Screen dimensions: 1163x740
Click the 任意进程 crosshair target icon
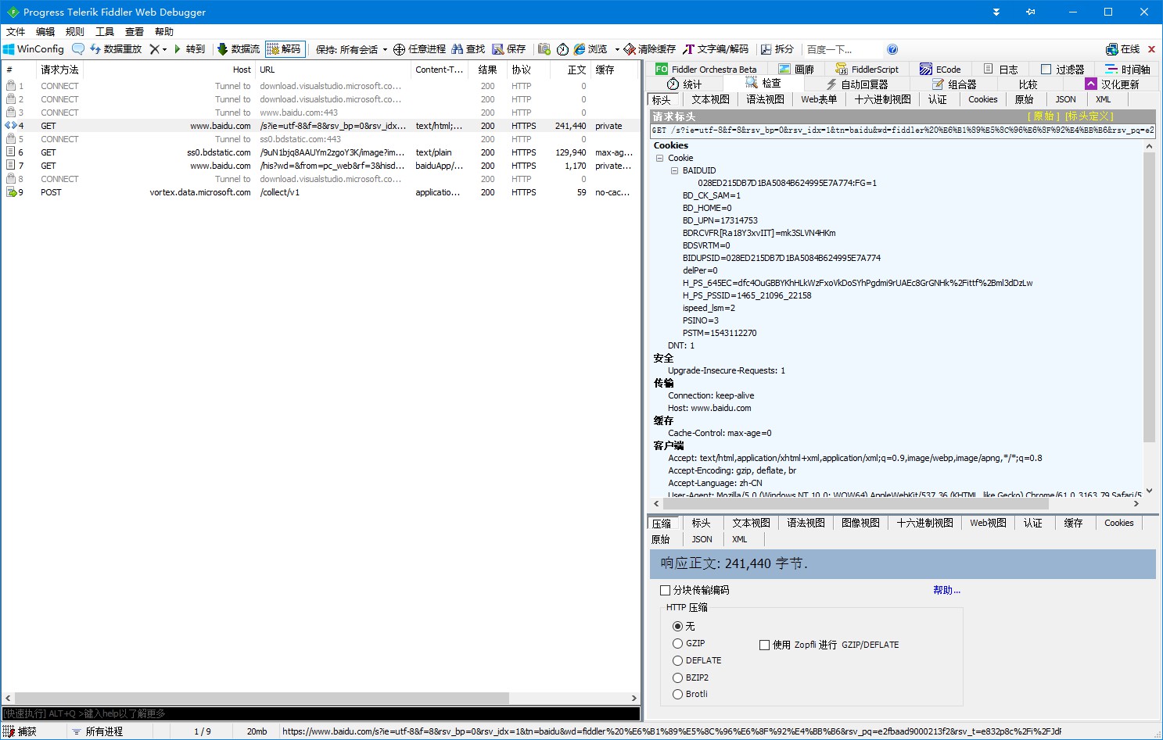pyautogui.click(x=399, y=49)
